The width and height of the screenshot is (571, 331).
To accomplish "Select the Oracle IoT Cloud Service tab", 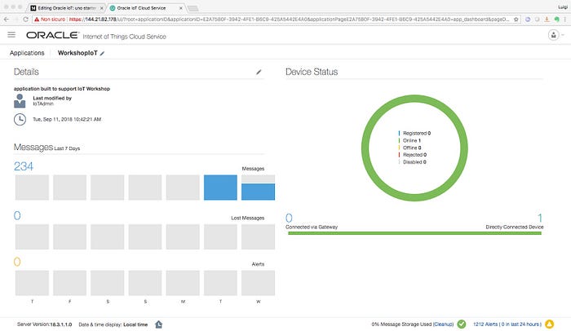I will (x=141, y=8).
